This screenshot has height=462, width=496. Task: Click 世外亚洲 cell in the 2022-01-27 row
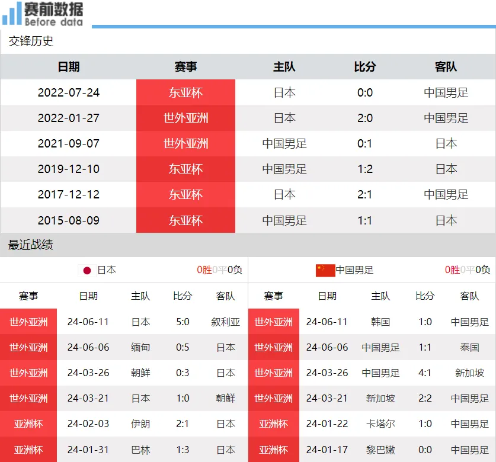[x=185, y=118]
